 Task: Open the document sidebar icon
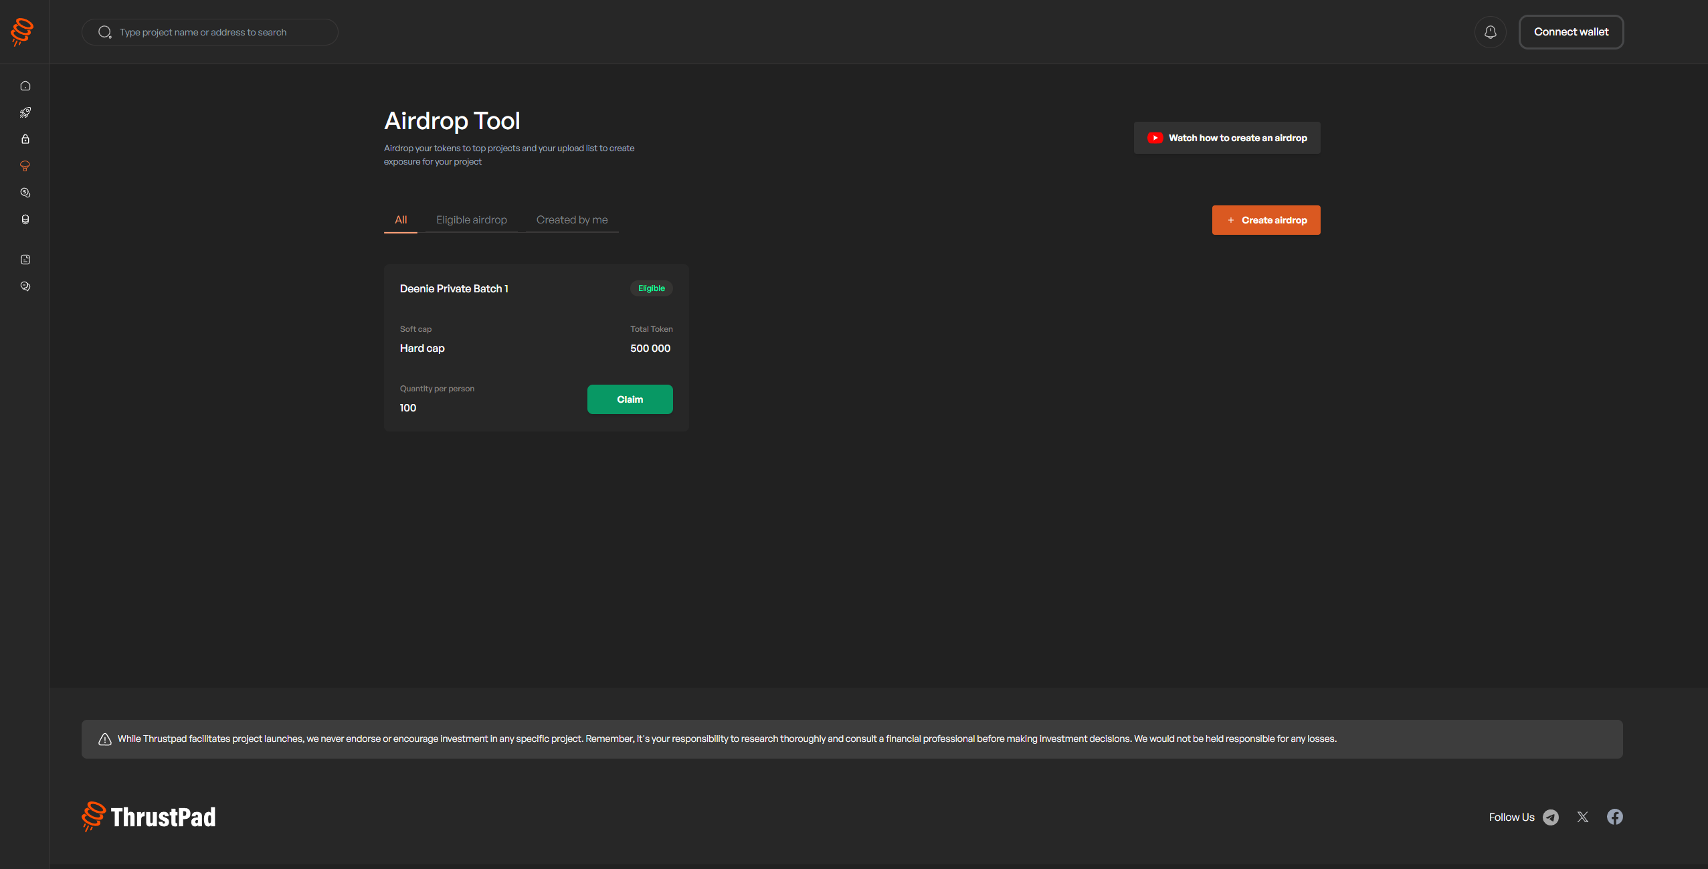pyautogui.click(x=25, y=260)
